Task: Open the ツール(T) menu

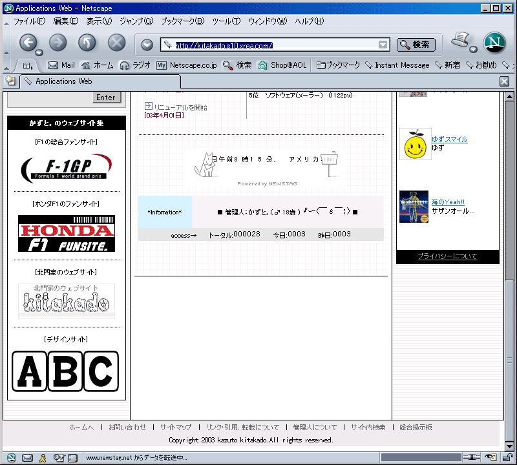Action: pos(226,21)
